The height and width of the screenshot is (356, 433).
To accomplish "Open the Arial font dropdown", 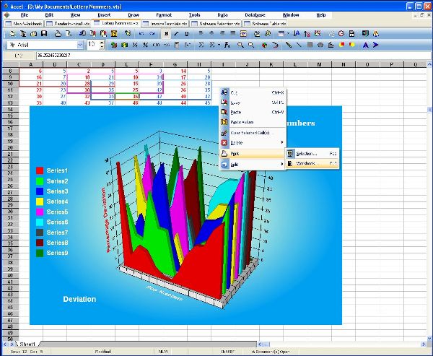I will coord(80,45).
